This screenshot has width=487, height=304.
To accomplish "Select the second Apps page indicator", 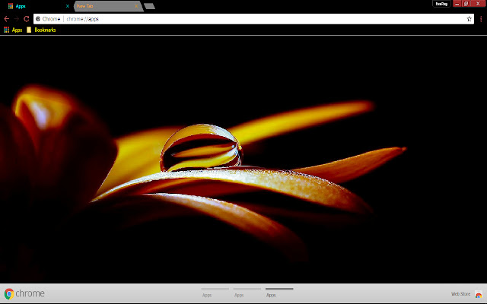I will coord(246,293).
